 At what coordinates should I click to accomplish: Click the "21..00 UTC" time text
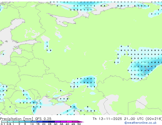[x=134, y=119]
